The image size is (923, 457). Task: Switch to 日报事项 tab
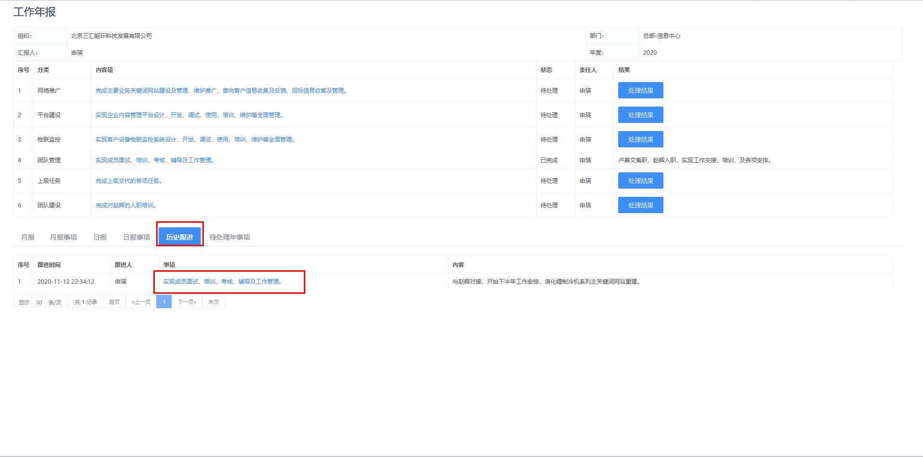click(137, 237)
